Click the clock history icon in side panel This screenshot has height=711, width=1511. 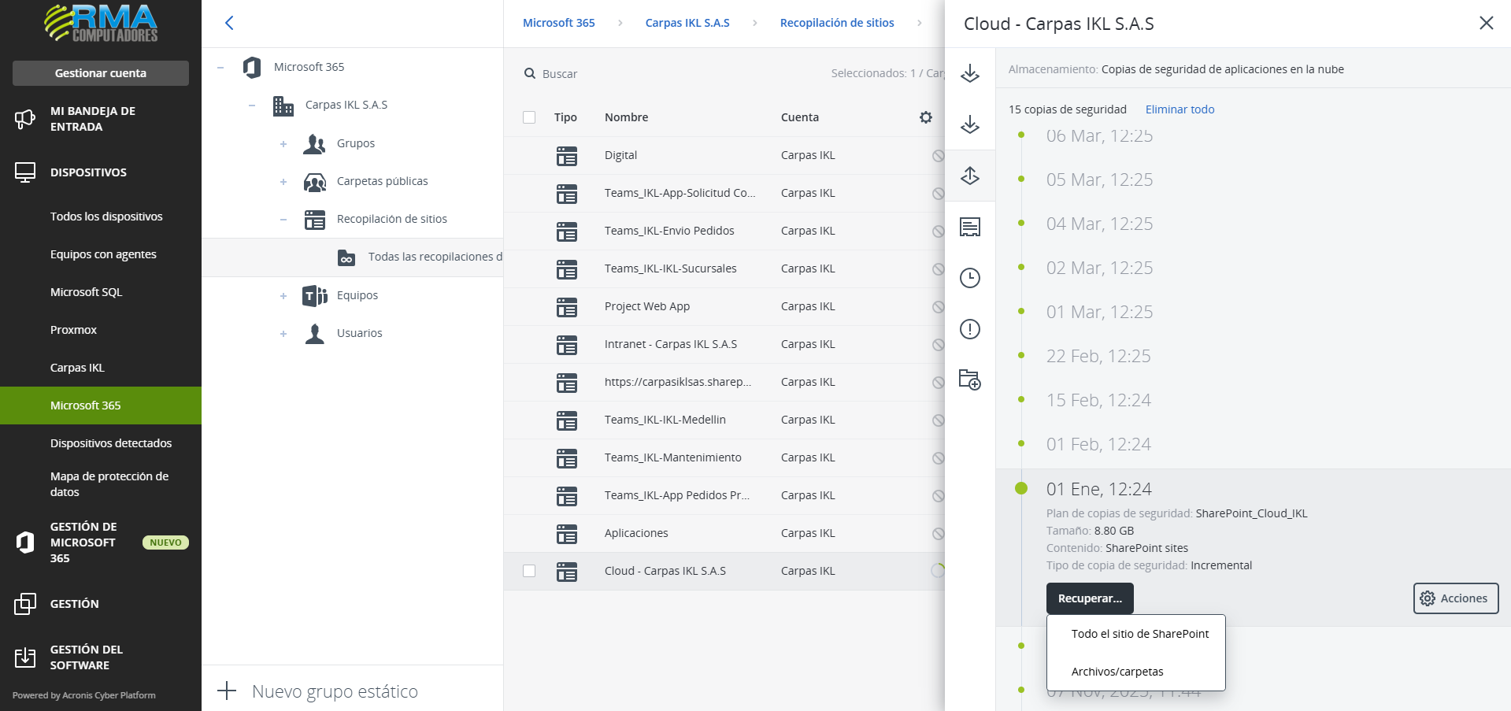click(969, 278)
